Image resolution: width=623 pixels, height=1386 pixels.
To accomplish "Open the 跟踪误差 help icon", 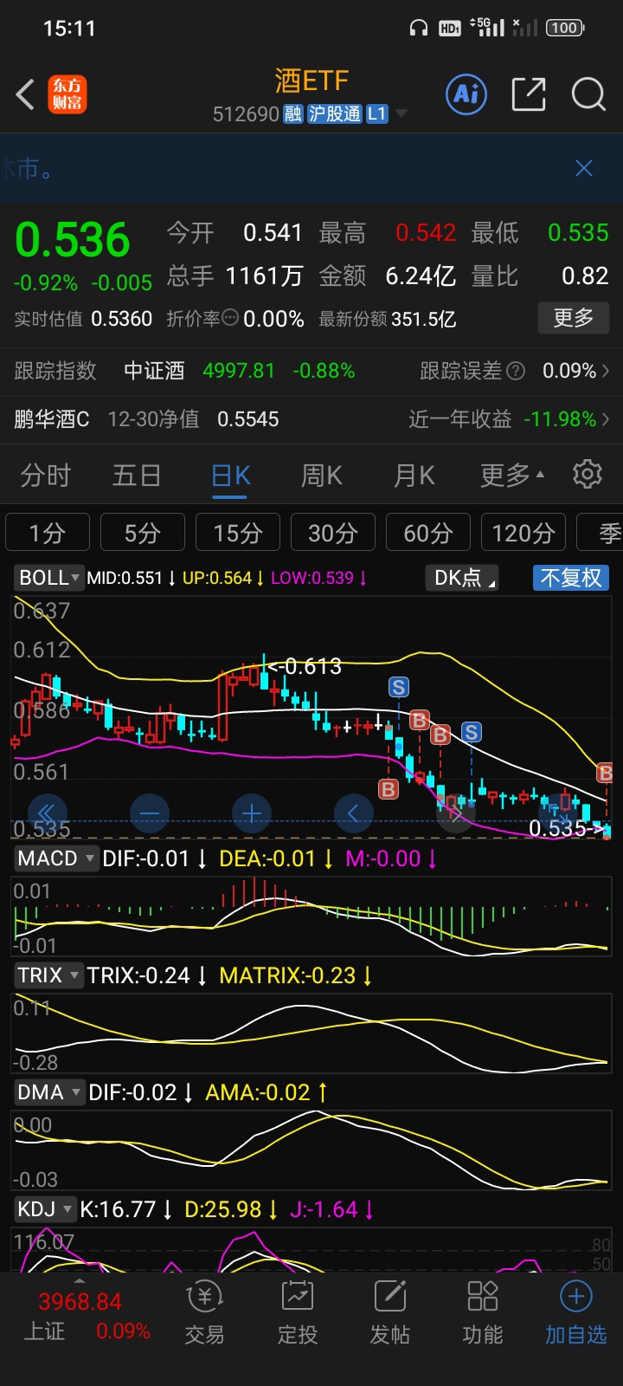I will point(516,371).
